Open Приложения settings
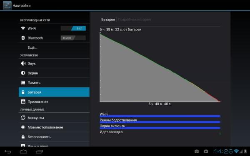 [x=54, y=102]
